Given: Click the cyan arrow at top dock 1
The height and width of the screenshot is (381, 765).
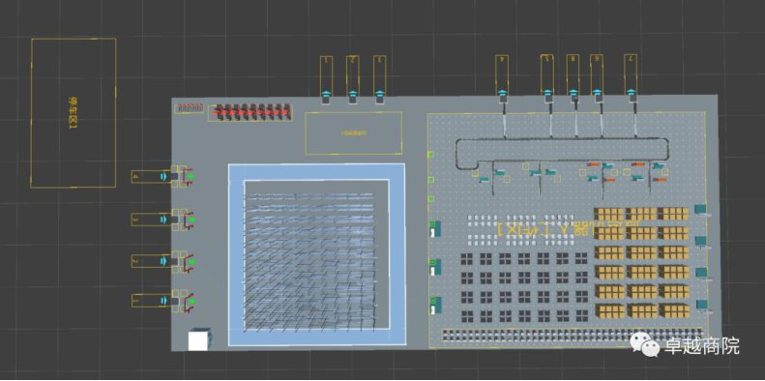Looking at the screenshot, I should (x=326, y=94).
